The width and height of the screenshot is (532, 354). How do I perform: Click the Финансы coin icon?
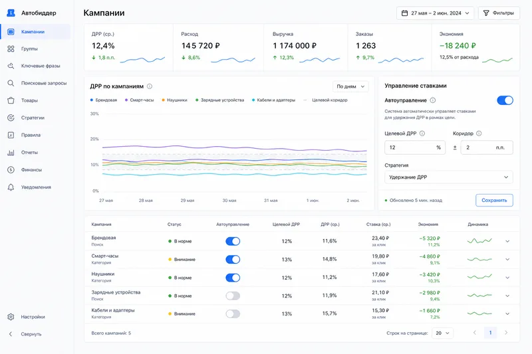11,170
